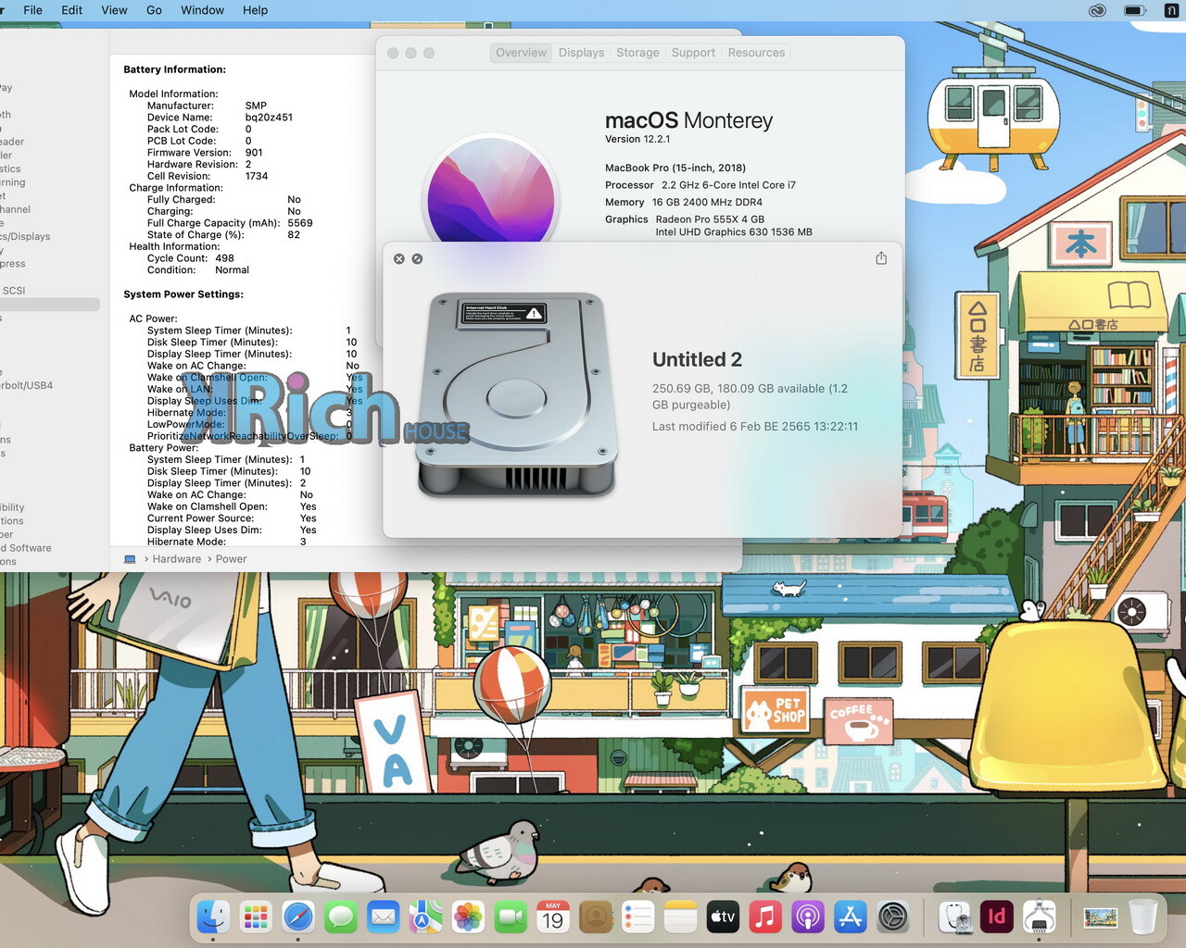Open Adobe InDesign in the Dock
This screenshot has width=1186, height=948.
pos(997,917)
